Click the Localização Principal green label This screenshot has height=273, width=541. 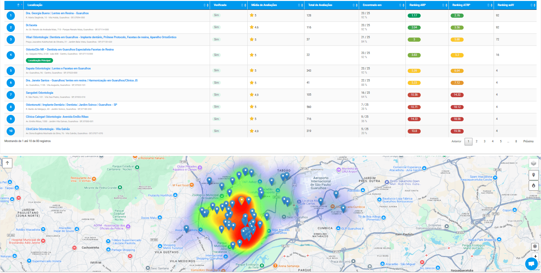(39, 60)
